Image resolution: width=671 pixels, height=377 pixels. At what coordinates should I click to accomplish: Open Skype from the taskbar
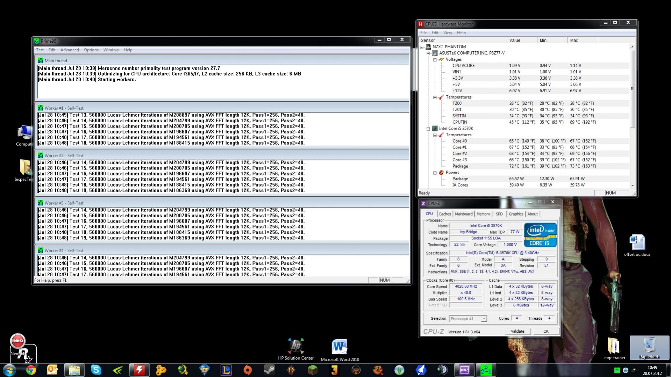(96, 370)
